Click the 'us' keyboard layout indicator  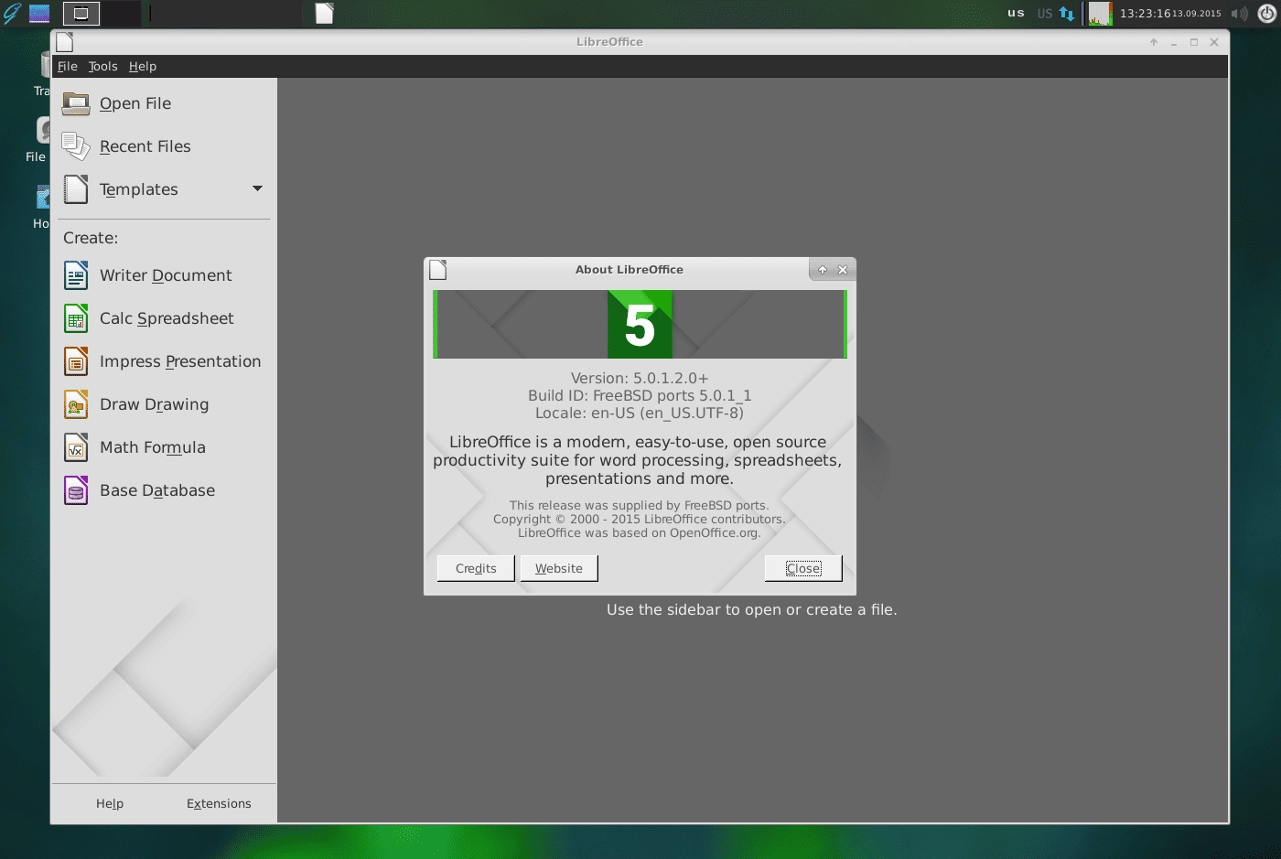click(x=1017, y=13)
